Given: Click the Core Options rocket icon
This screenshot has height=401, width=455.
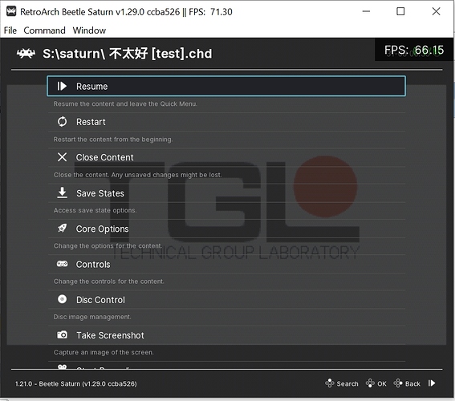Looking at the screenshot, I should pos(62,229).
